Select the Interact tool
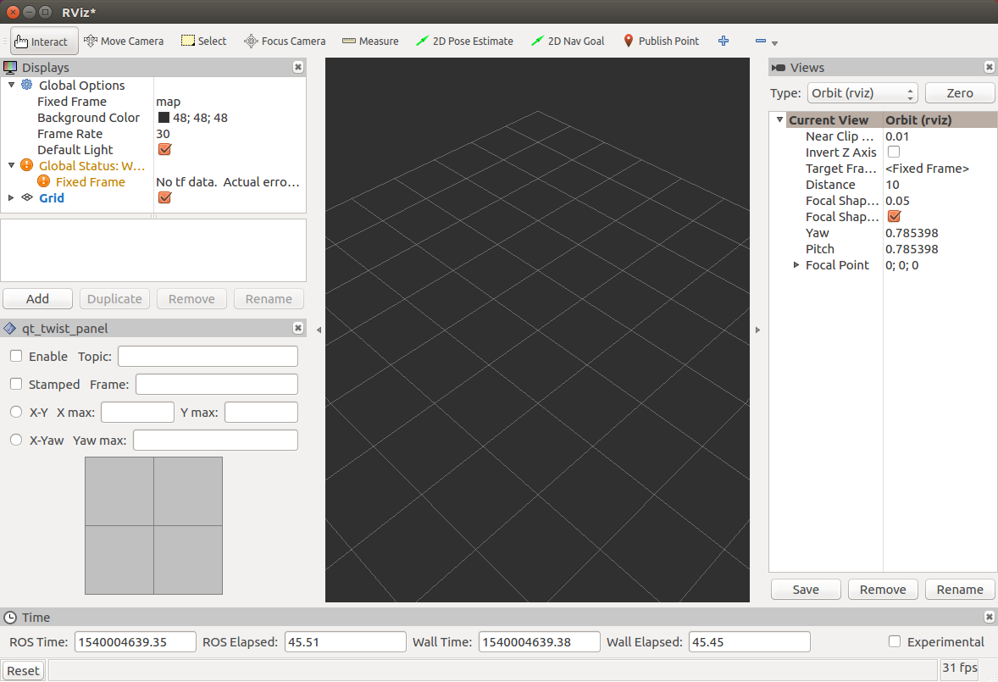This screenshot has width=998, height=682. (x=43, y=40)
